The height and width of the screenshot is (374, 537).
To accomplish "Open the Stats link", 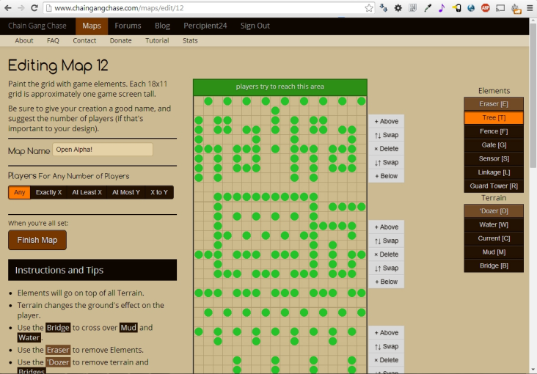I will pyautogui.click(x=190, y=40).
